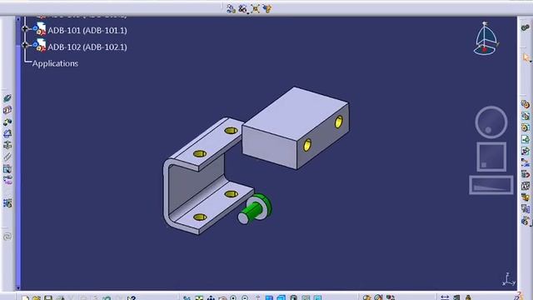533x300 pixels.
Task: Click the fourth icon in top toolbar
Action: 266,9
